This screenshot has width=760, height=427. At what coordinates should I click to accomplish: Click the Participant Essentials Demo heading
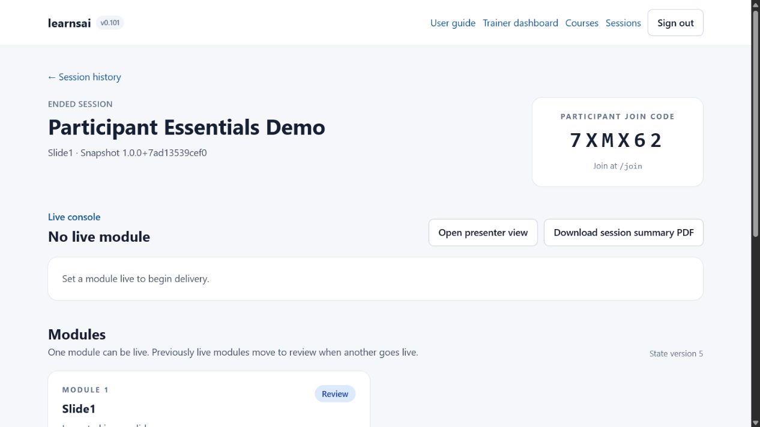(x=187, y=127)
